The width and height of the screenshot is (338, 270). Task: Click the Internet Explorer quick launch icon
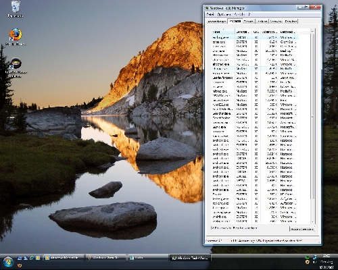click(32, 258)
